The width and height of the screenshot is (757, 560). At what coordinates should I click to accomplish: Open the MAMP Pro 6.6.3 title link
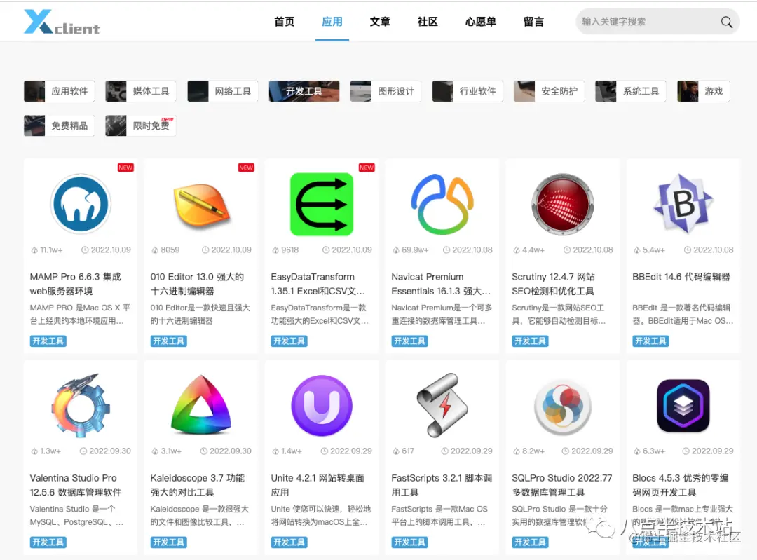click(76, 284)
